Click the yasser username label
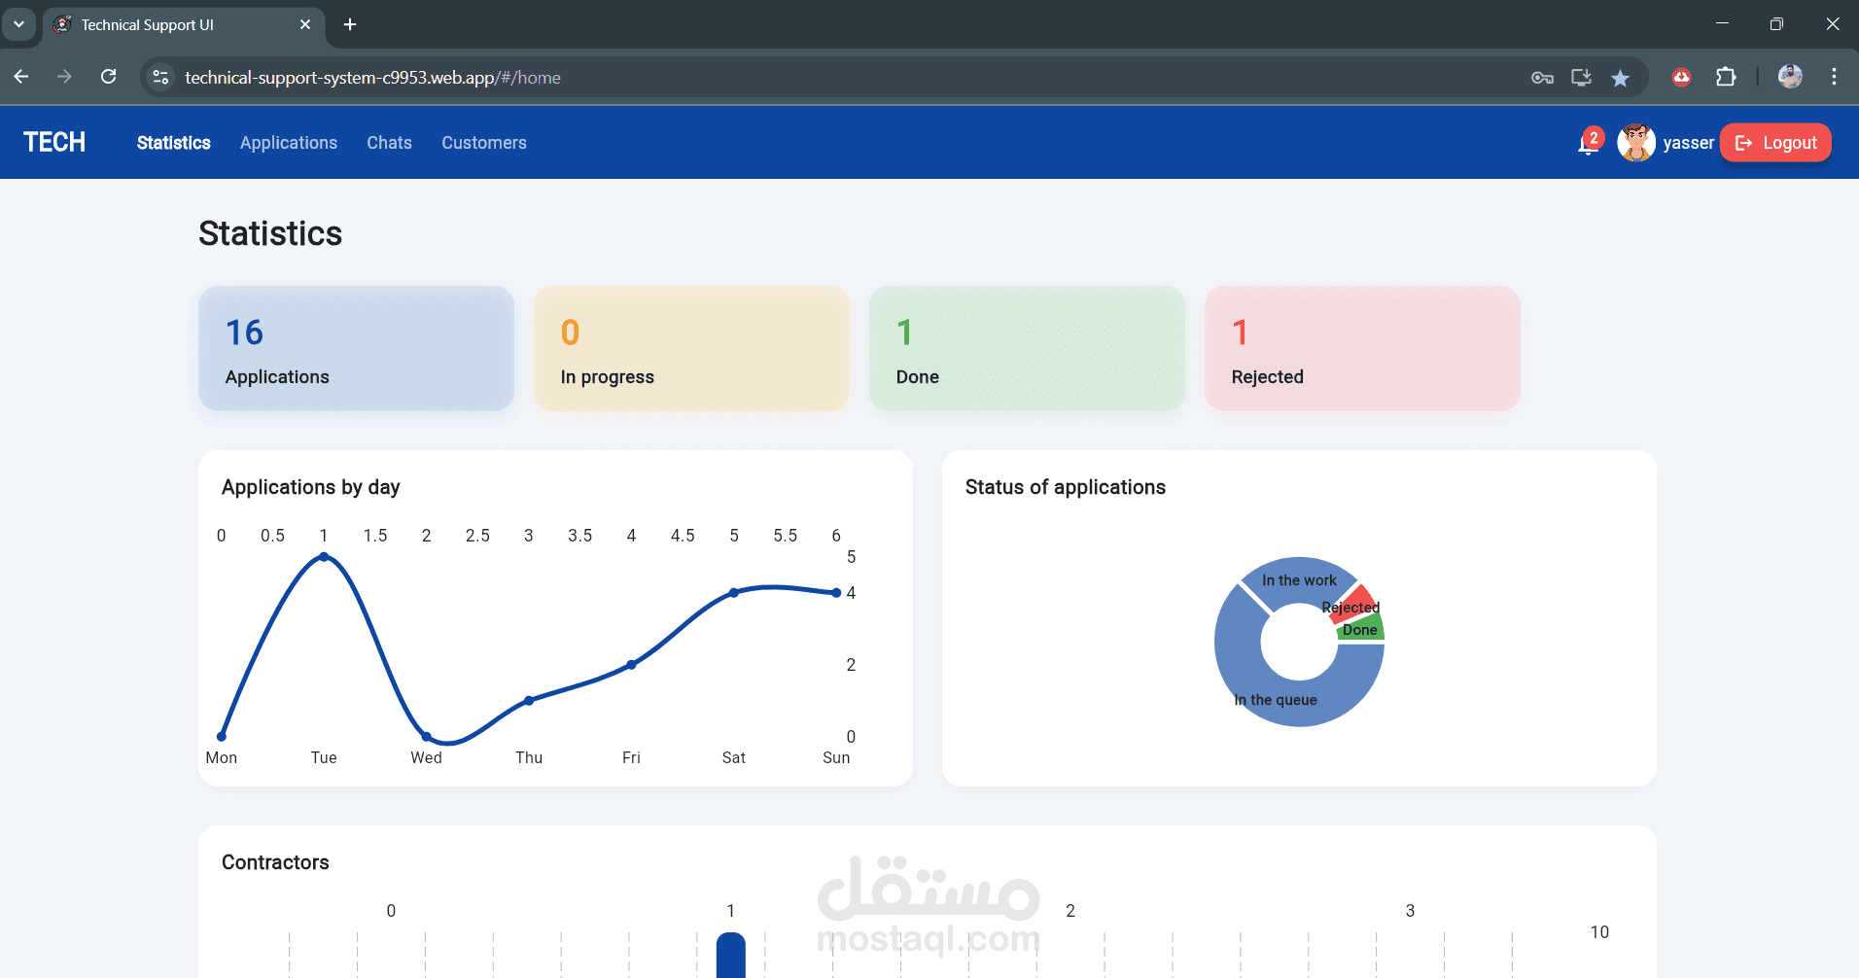This screenshot has width=1859, height=978. (x=1688, y=143)
